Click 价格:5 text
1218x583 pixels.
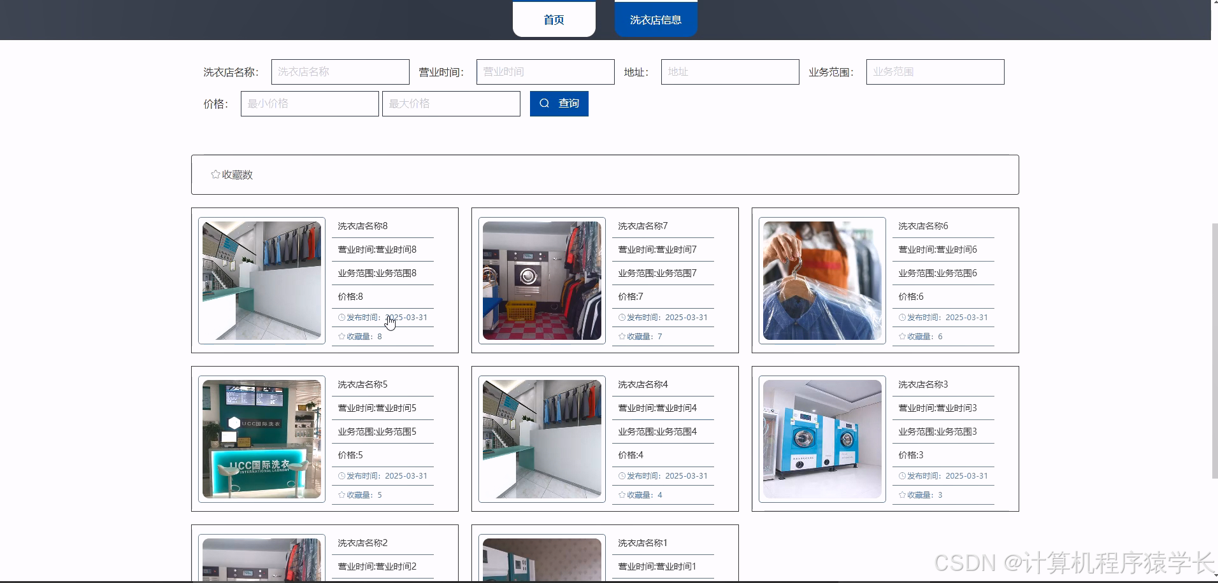coord(350,455)
